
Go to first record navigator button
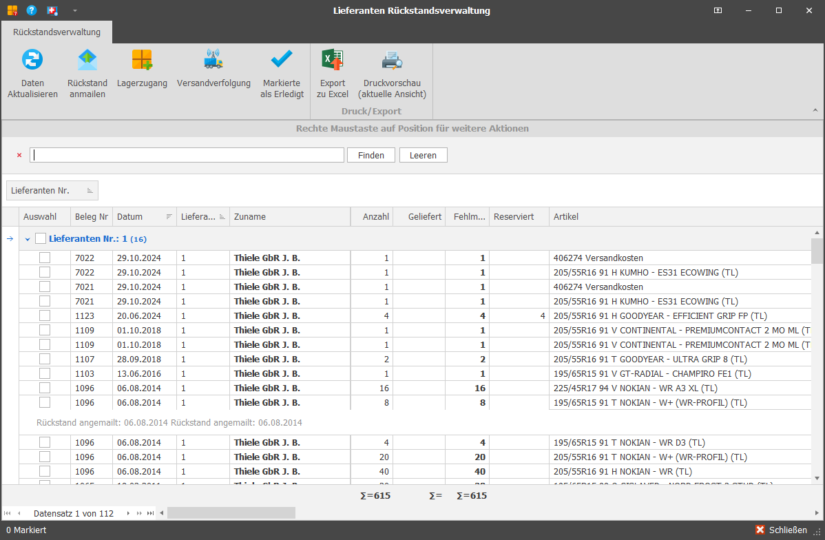tap(8, 513)
